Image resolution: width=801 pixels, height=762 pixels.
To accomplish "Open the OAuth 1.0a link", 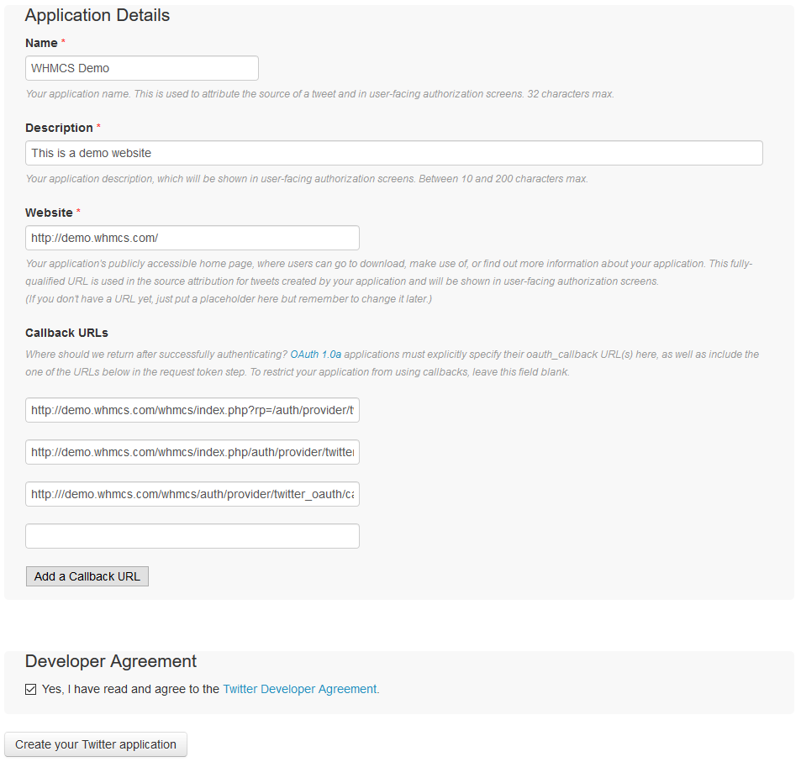I will click(x=315, y=355).
